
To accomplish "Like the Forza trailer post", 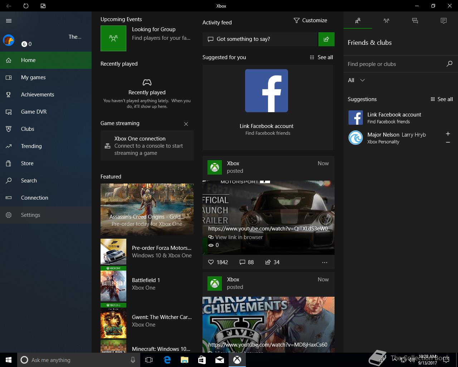I will [218, 262].
